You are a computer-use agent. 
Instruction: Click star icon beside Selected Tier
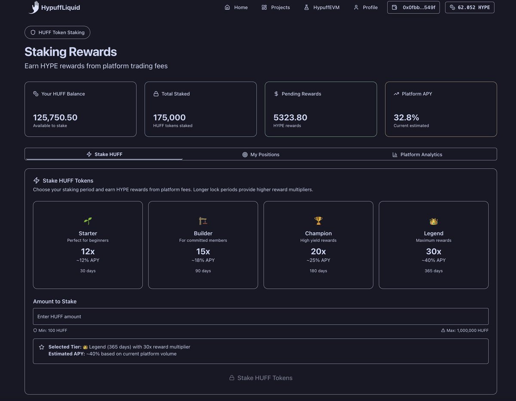coord(42,347)
